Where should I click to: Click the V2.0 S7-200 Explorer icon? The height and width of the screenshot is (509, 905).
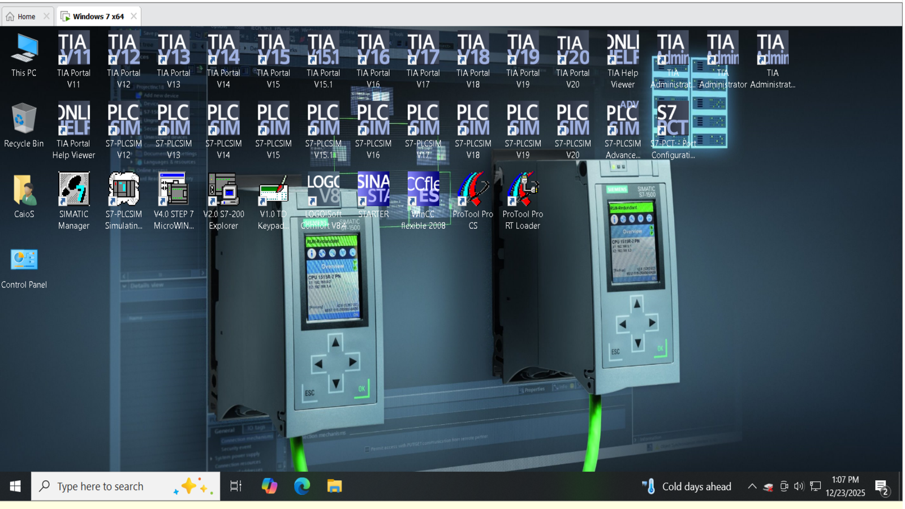pos(223,191)
